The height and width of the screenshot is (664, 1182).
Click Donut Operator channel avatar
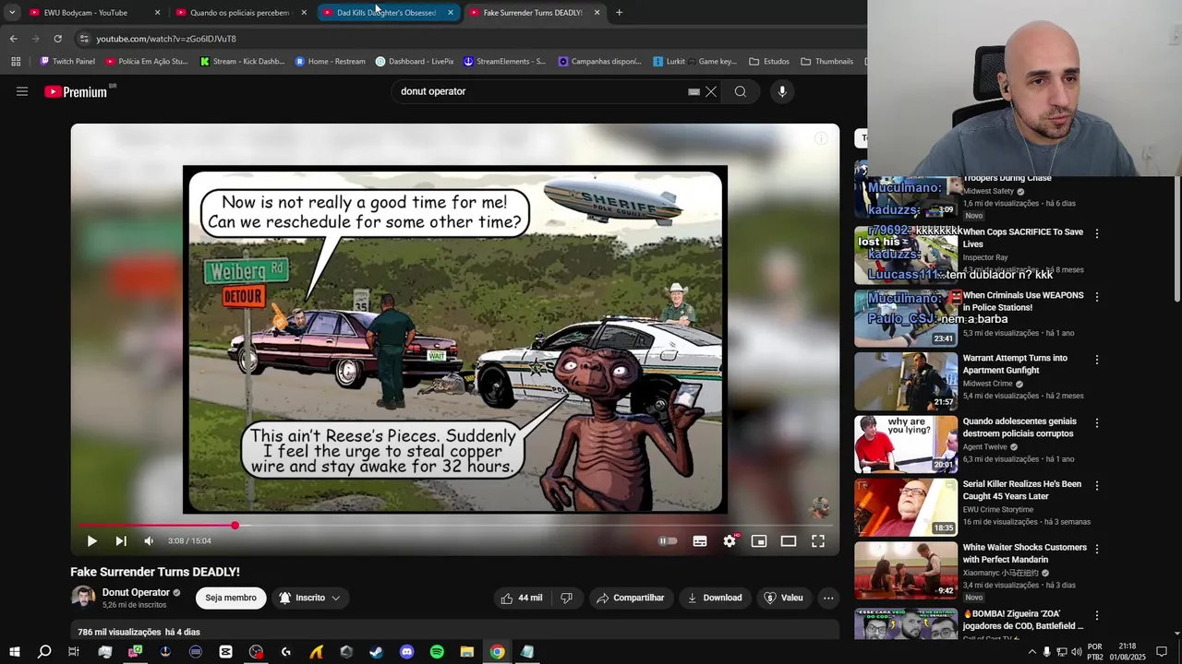coord(83,598)
